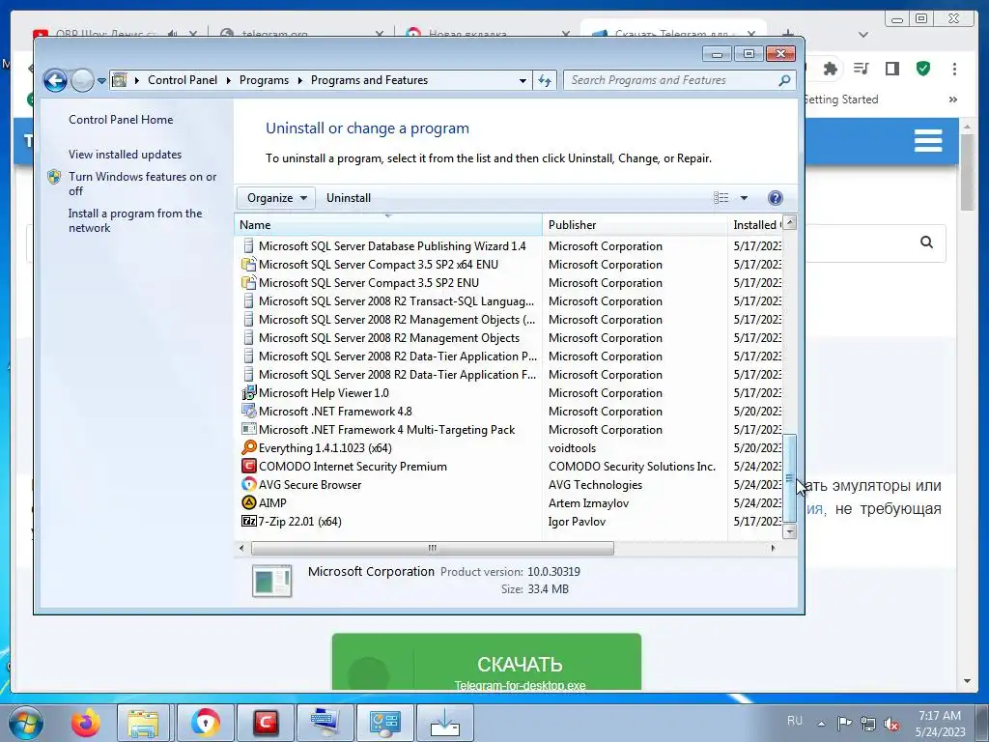Refresh the Programs and Features list
Viewport: 989px width, 742px height.
tap(545, 81)
